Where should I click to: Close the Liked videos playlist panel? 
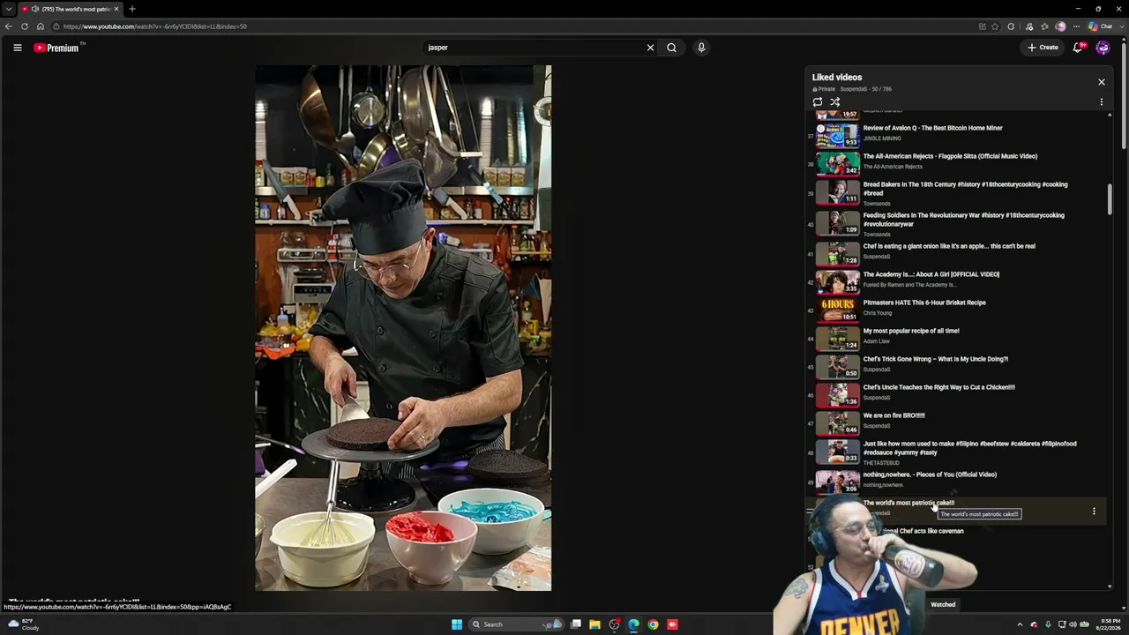1101,82
